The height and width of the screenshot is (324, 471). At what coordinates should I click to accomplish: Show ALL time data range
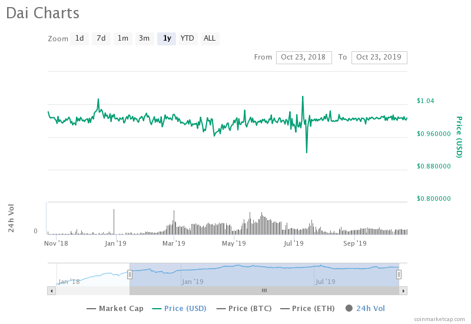pyautogui.click(x=210, y=38)
